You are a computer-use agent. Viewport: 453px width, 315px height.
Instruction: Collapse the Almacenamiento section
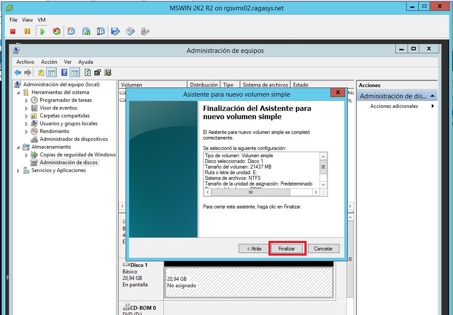(x=18, y=147)
